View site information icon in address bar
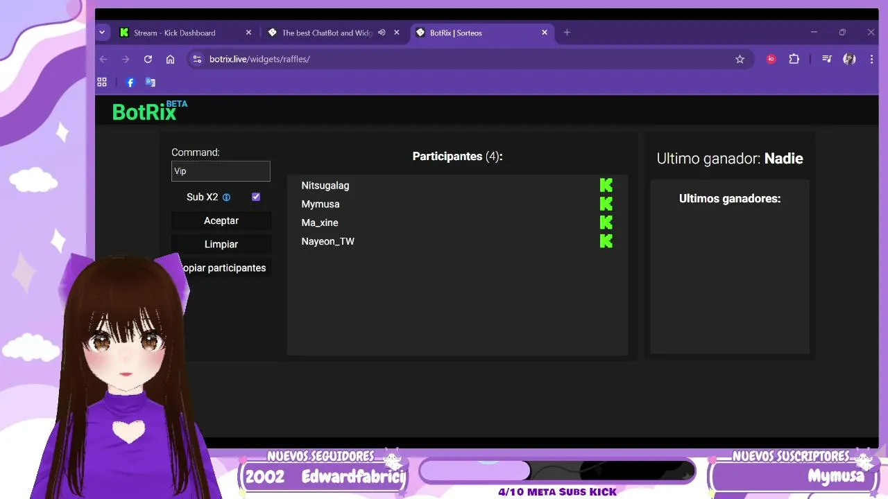The width and height of the screenshot is (888, 499). 197,59
